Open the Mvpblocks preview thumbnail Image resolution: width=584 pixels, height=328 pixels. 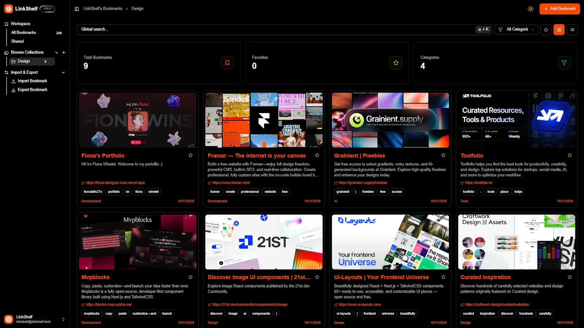point(138,242)
